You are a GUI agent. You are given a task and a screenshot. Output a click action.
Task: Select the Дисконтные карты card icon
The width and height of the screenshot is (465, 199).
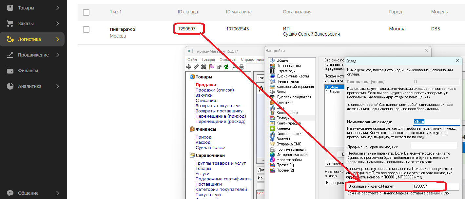pyautogui.click(x=272, y=76)
